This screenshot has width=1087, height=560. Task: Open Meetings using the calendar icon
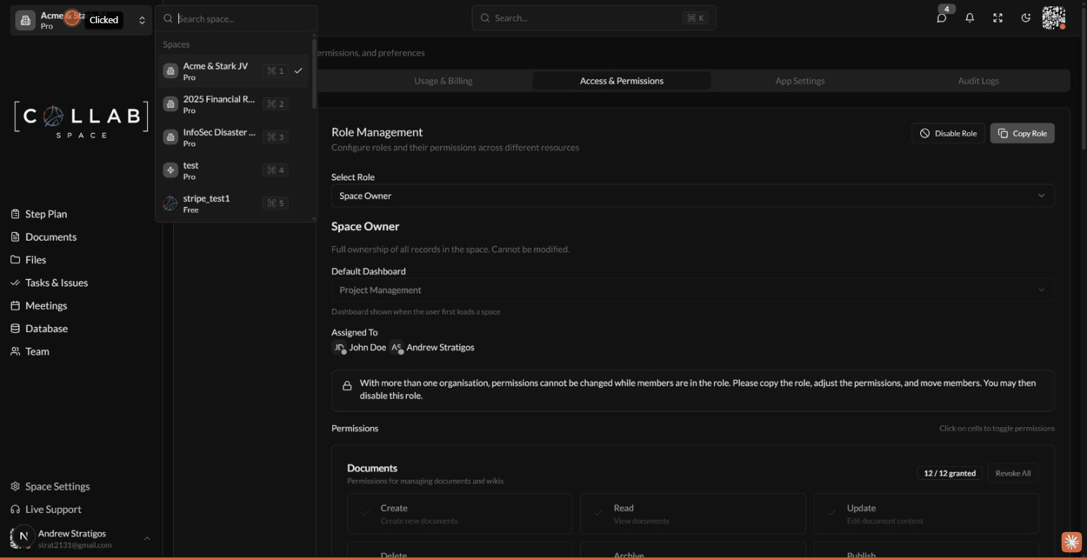click(x=15, y=305)
